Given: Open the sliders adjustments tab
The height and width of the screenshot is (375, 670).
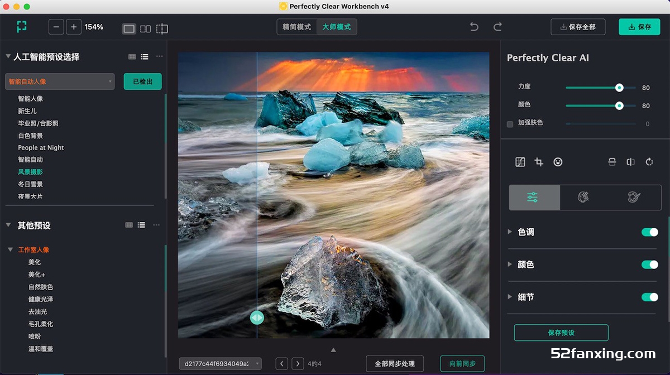Looking at the screenshot, I should [x=534, y=198].
